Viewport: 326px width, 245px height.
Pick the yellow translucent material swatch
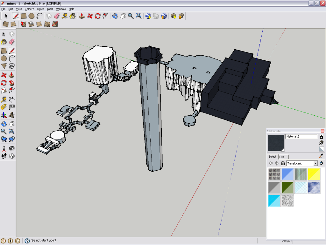coord(314,174)
